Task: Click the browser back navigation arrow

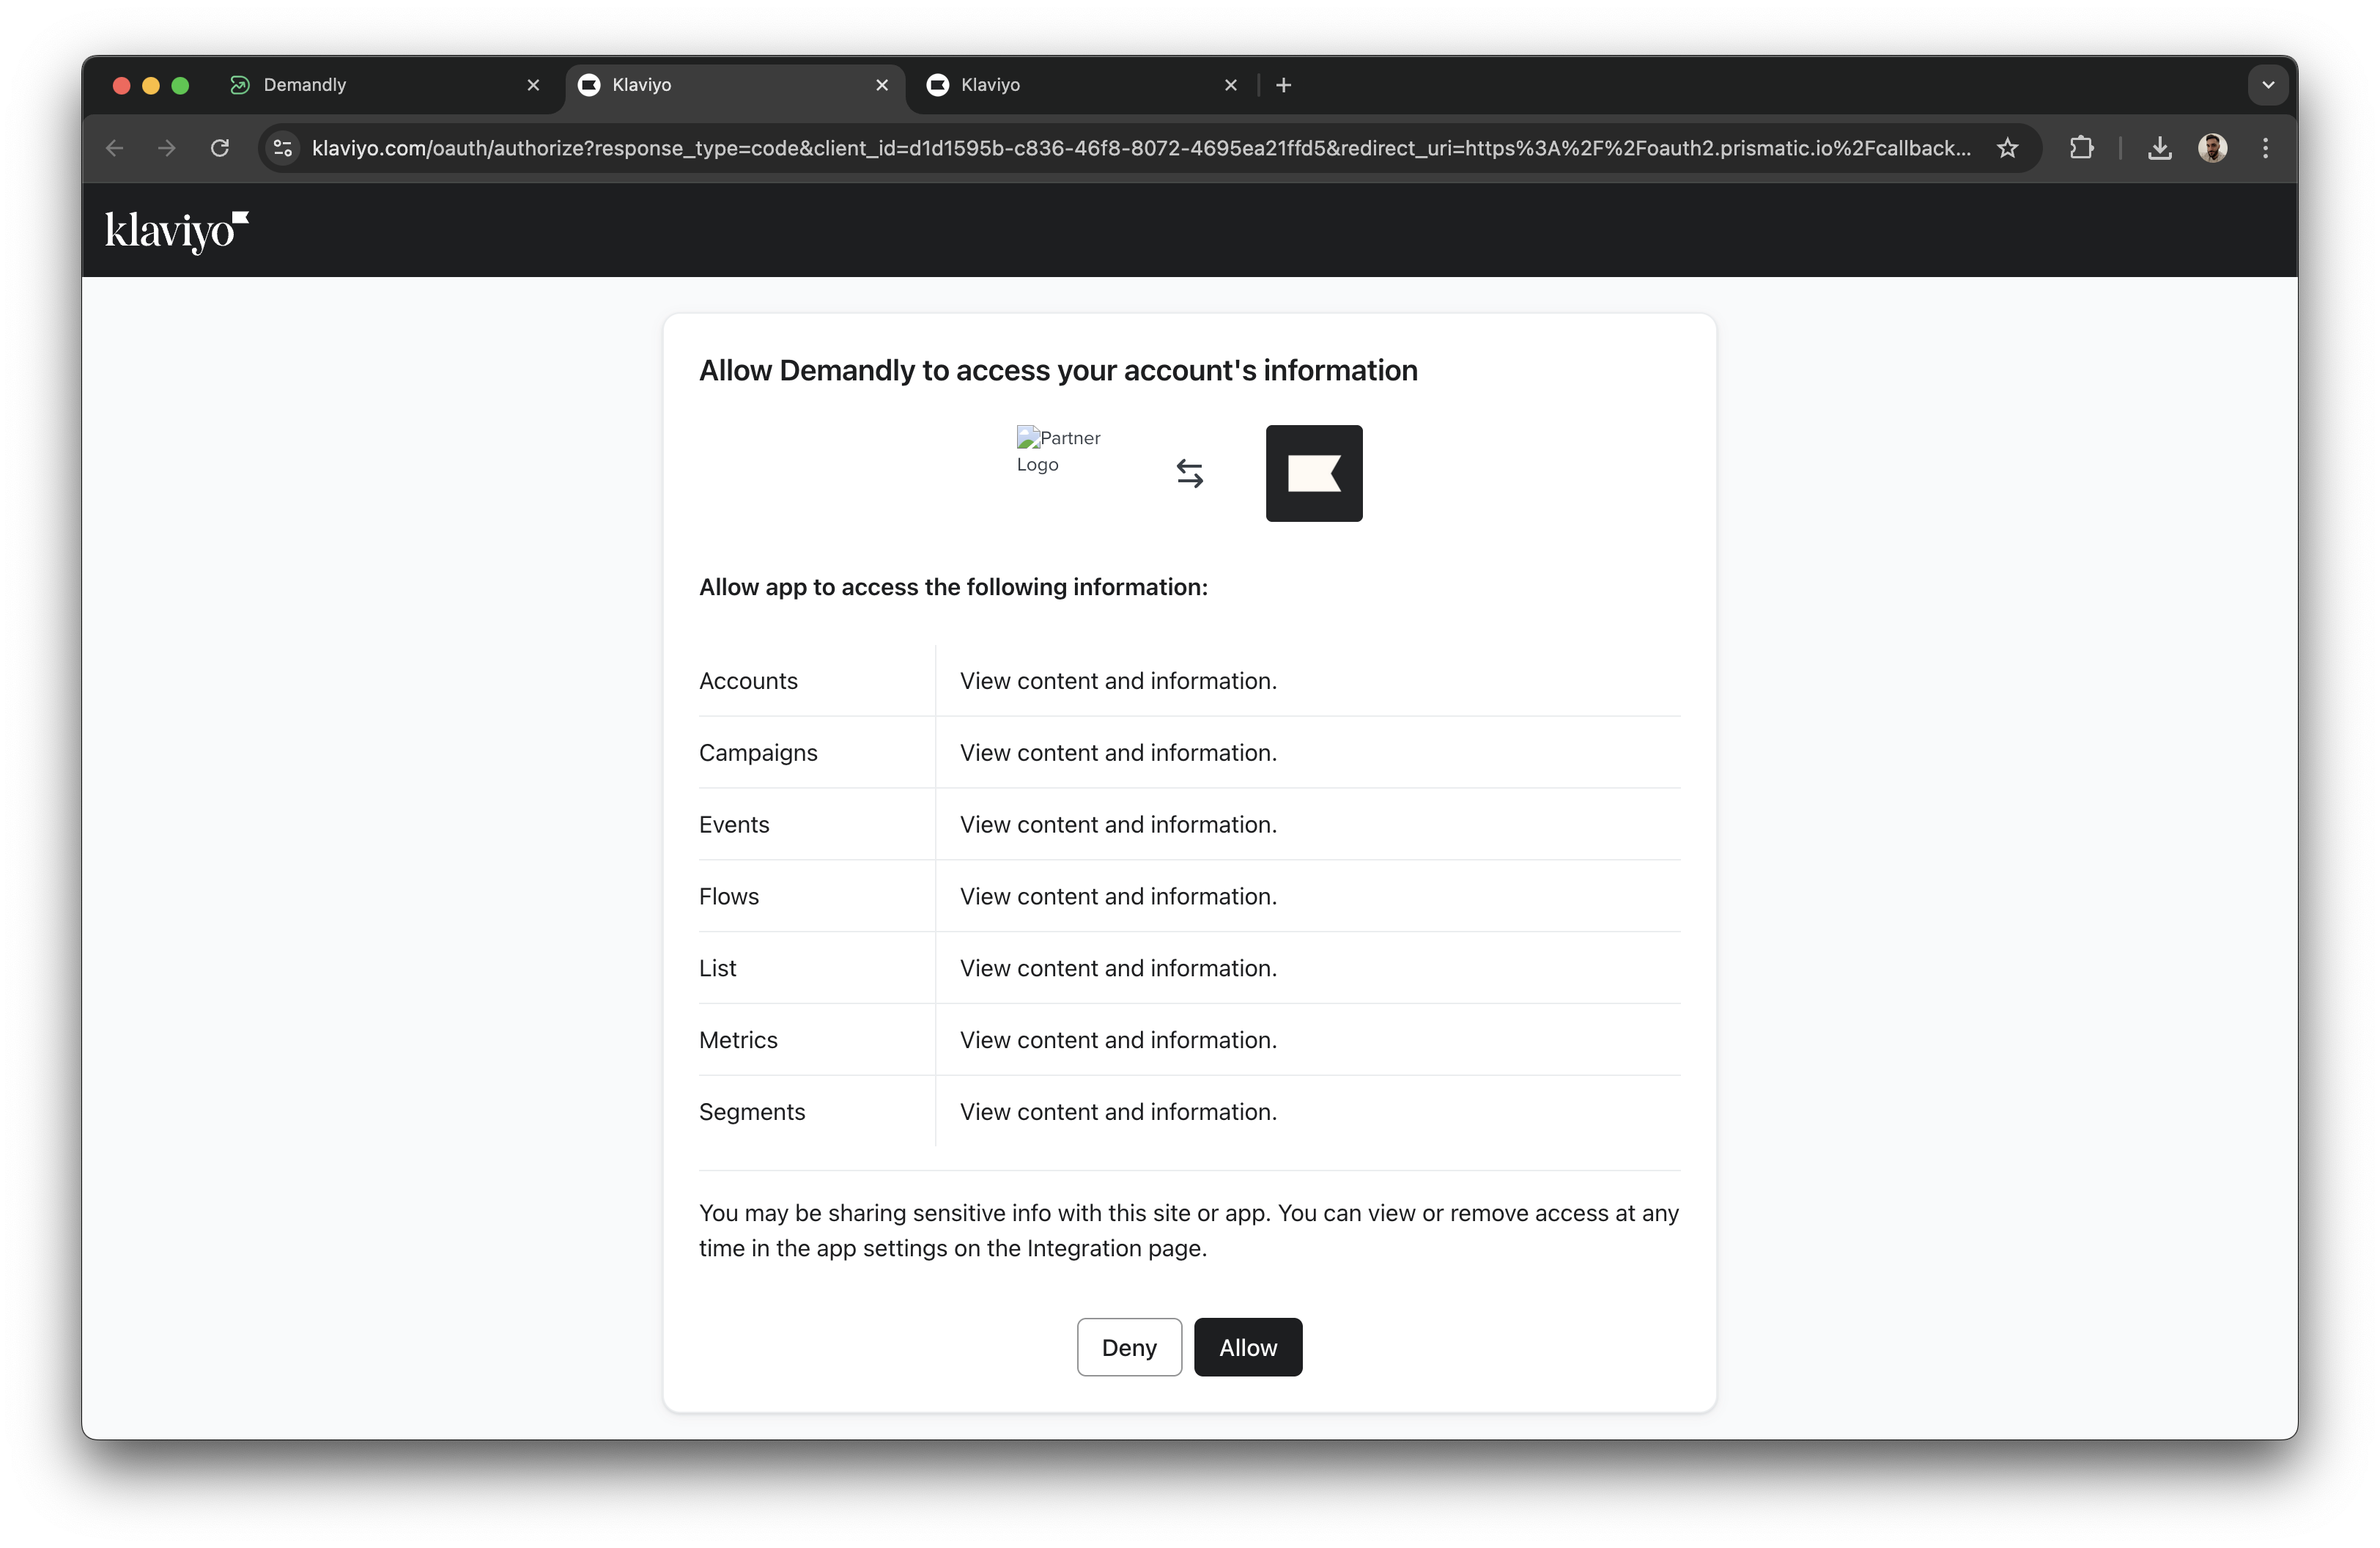Action: pos(114,148)
